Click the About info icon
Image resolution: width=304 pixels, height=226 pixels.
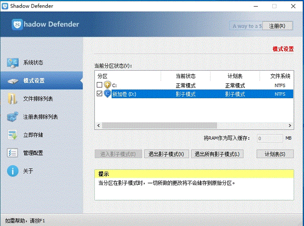pyautogui.click(x=13, y=171)
